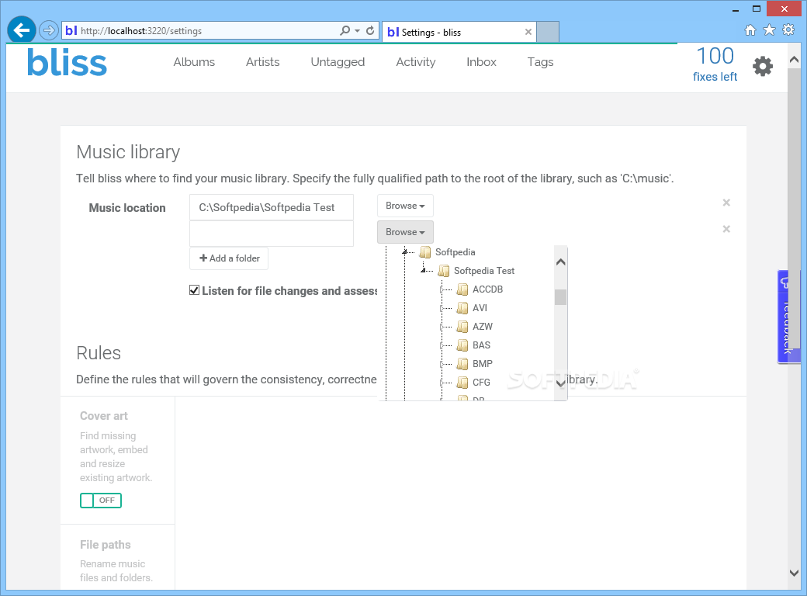The height and width of the screenshot is (596, 807).
Task: Expand the AVI folder node
Action: click(442, 308)
